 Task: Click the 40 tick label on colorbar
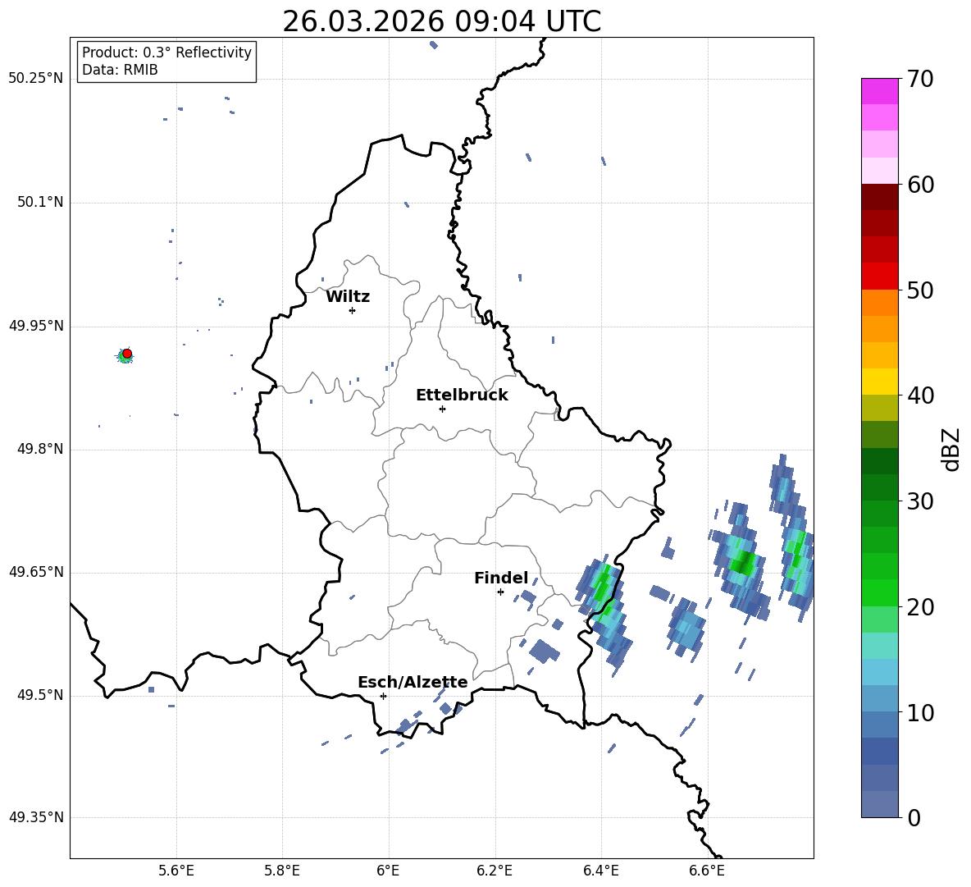click(919, 395)
